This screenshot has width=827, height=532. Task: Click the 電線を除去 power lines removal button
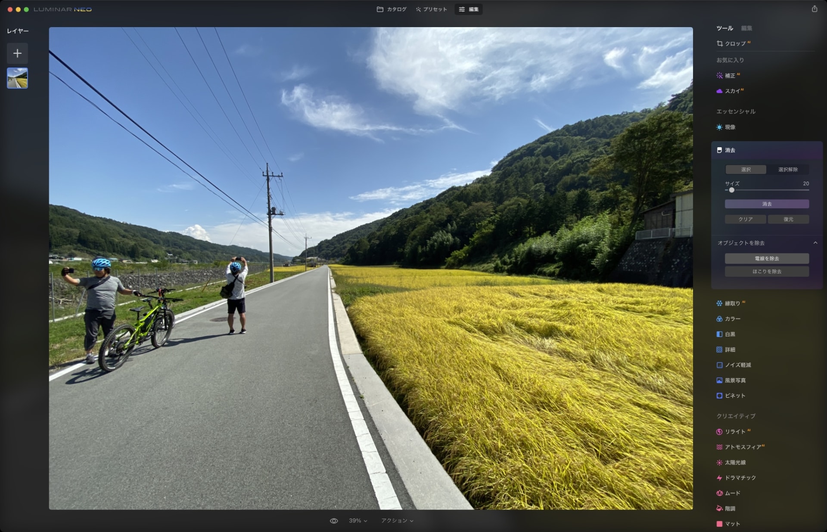[767, 259]
